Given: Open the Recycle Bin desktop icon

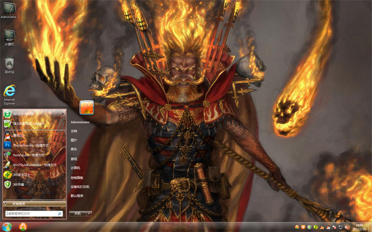Looking at the screenshot, I should point(9,65).
